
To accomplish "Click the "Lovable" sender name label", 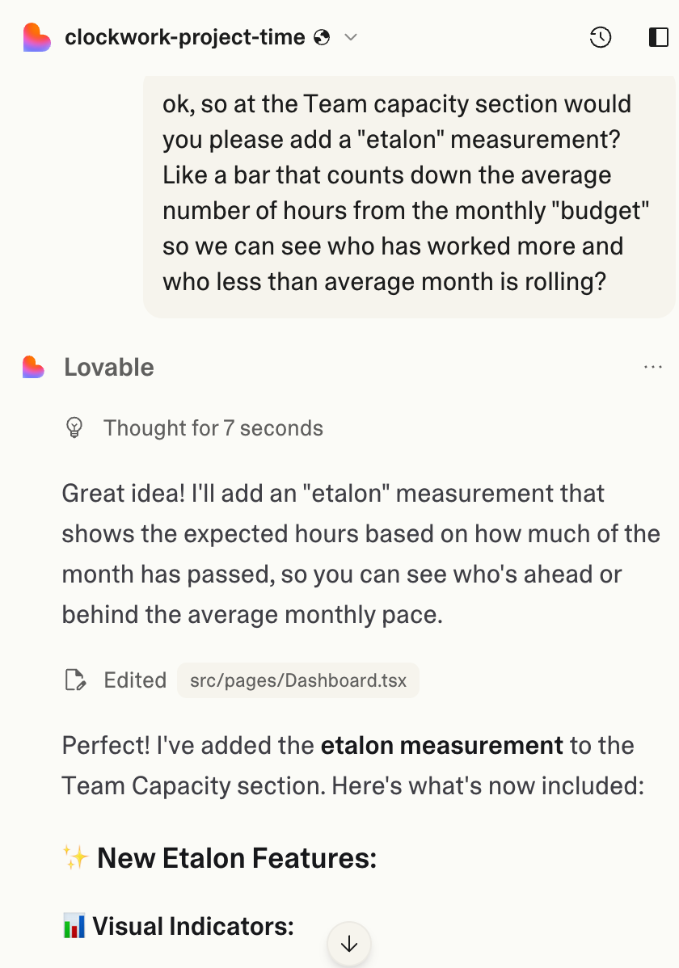I will pyautogui.click(x=109, y=368).
